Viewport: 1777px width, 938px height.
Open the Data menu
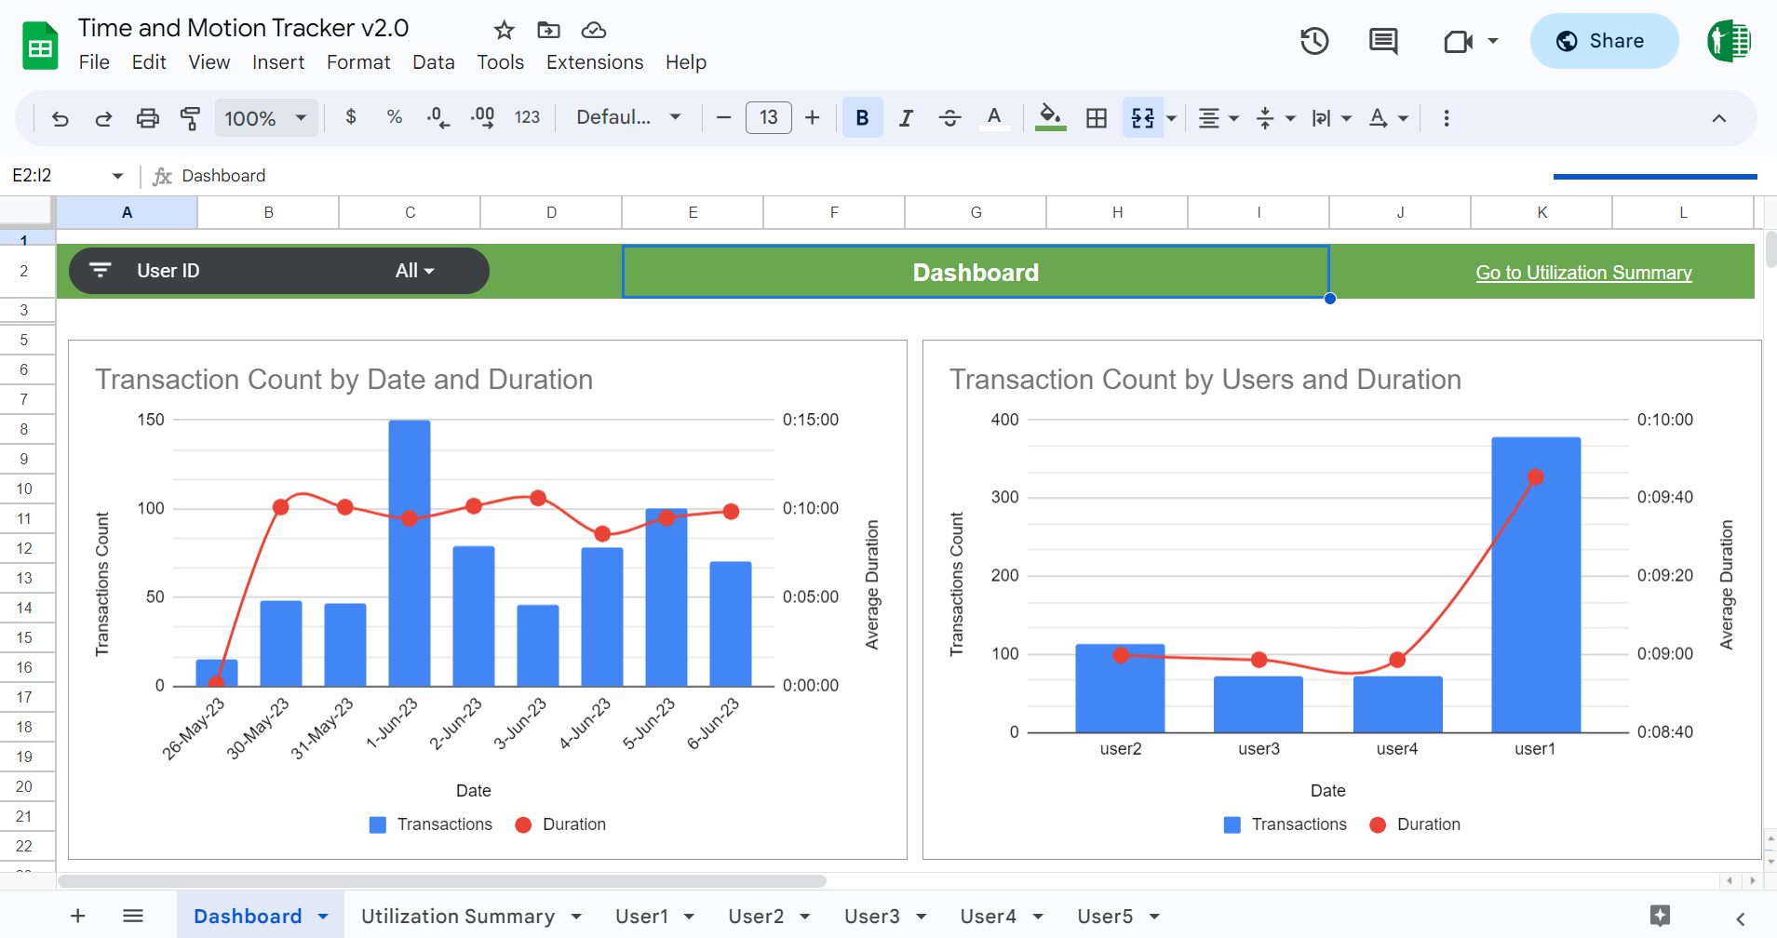click(434, 62)
